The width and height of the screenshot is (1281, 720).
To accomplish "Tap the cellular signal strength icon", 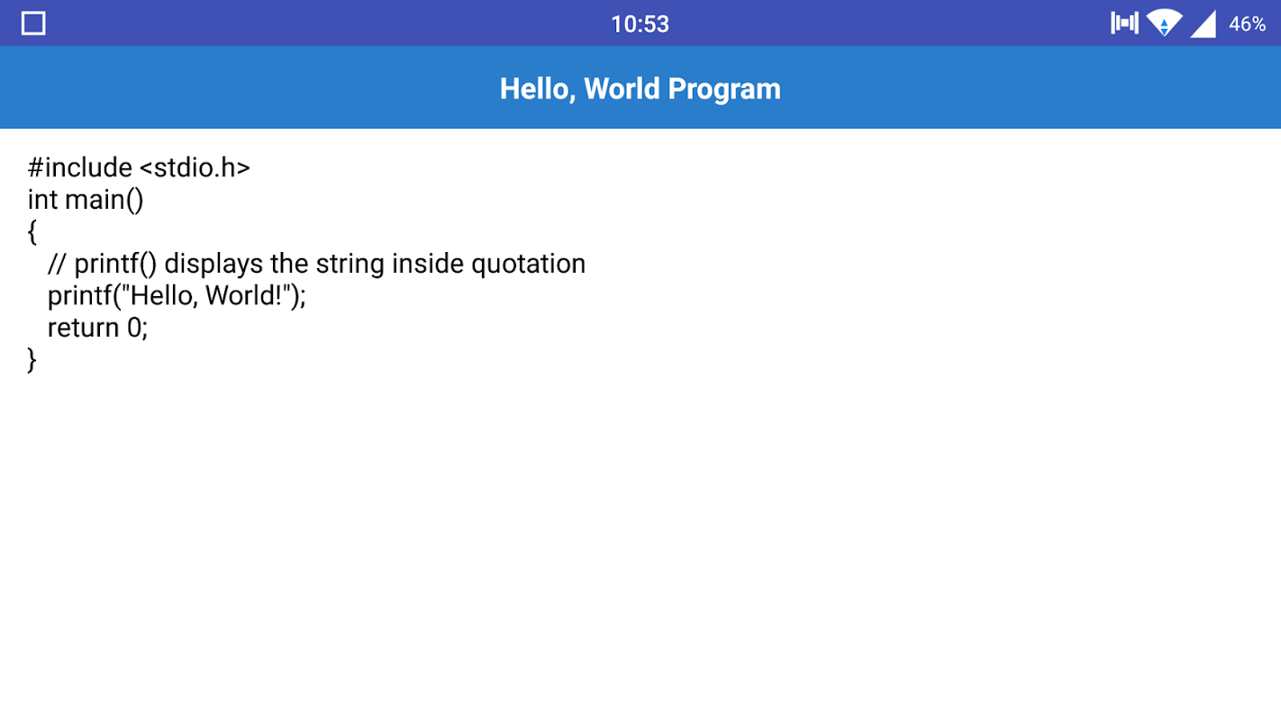I will click(1203, 23).
